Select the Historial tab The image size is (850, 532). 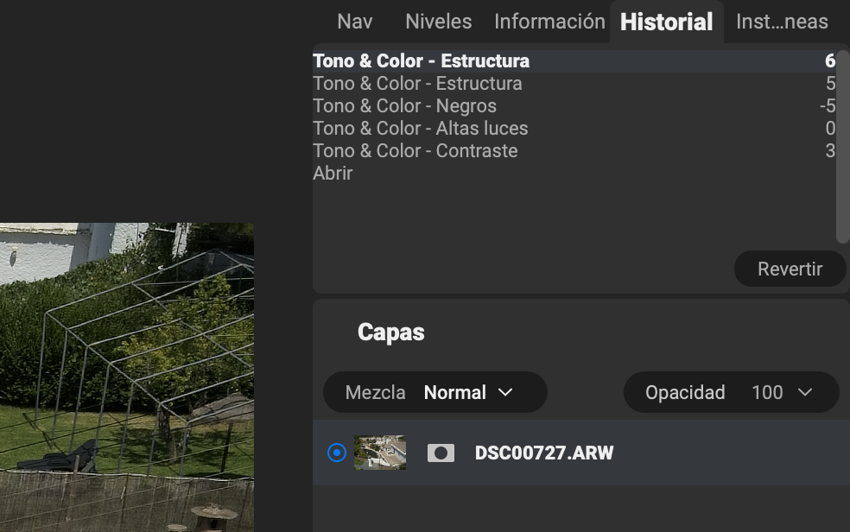pyautogui.click(x=666, y=22)
